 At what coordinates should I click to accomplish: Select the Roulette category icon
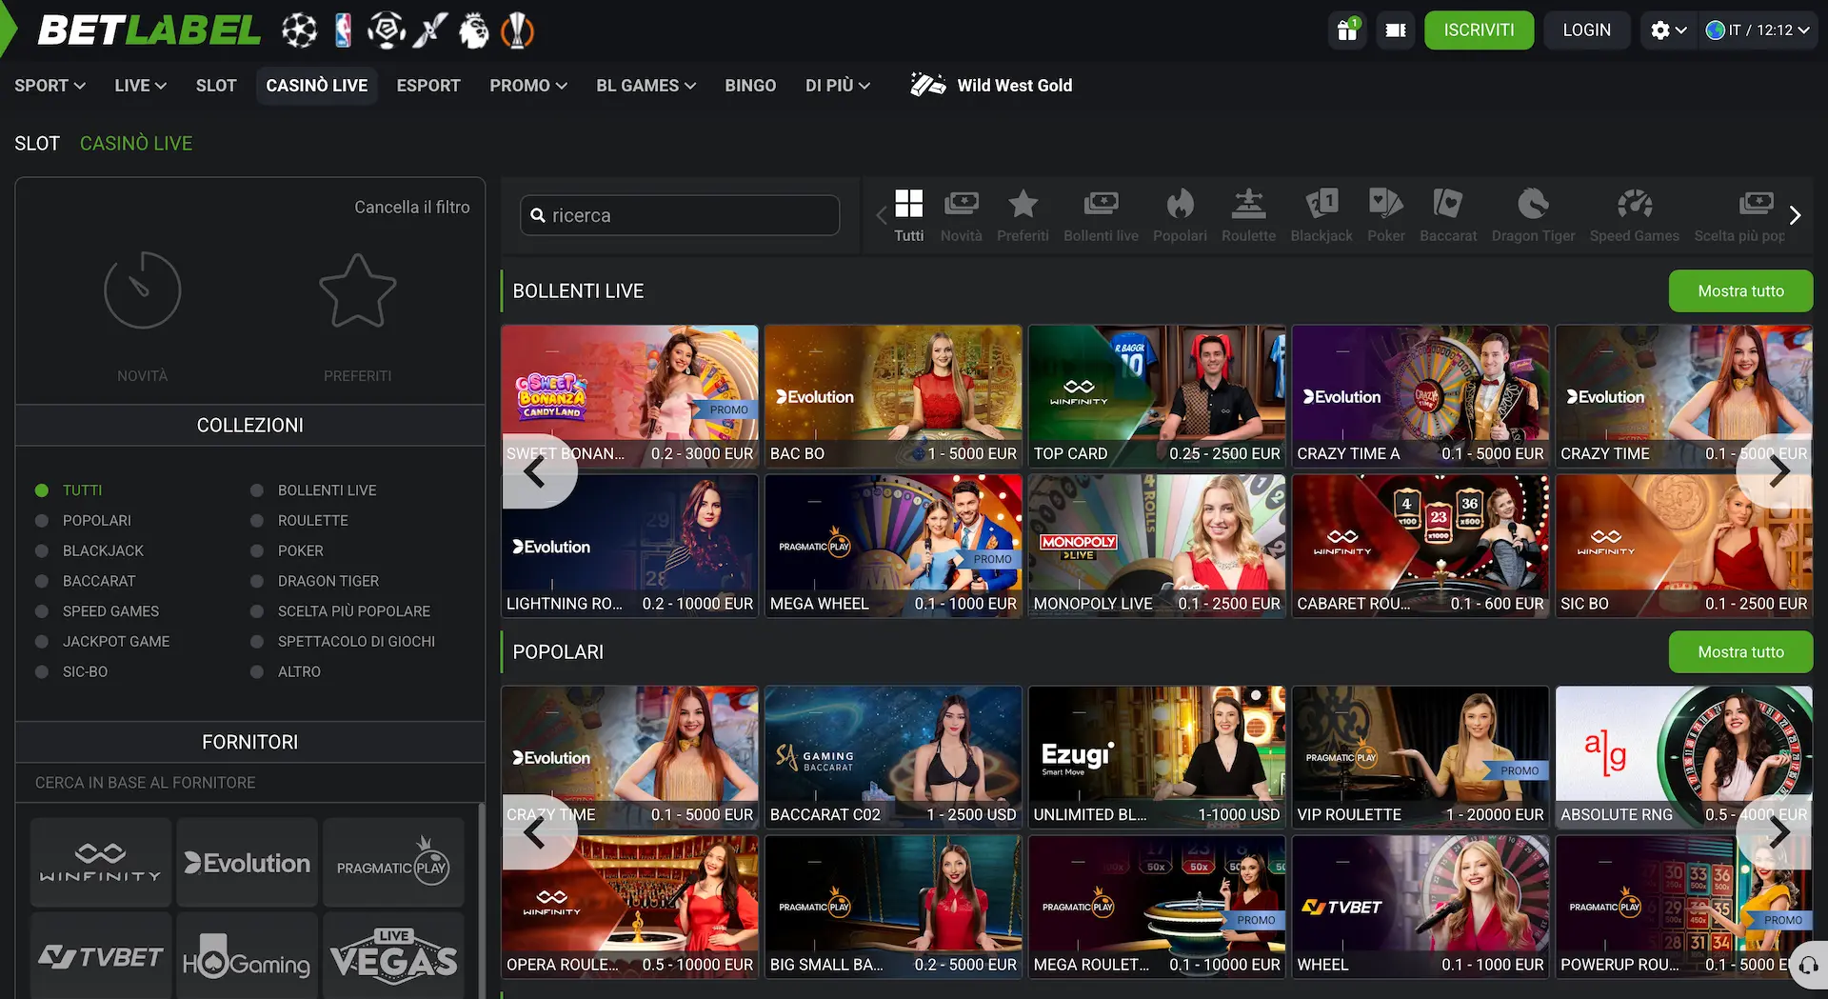click(x=1248, y=216)
